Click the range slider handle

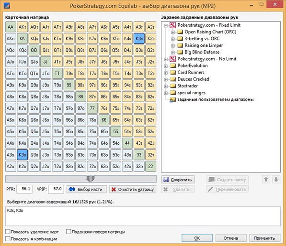coord(90,179)
